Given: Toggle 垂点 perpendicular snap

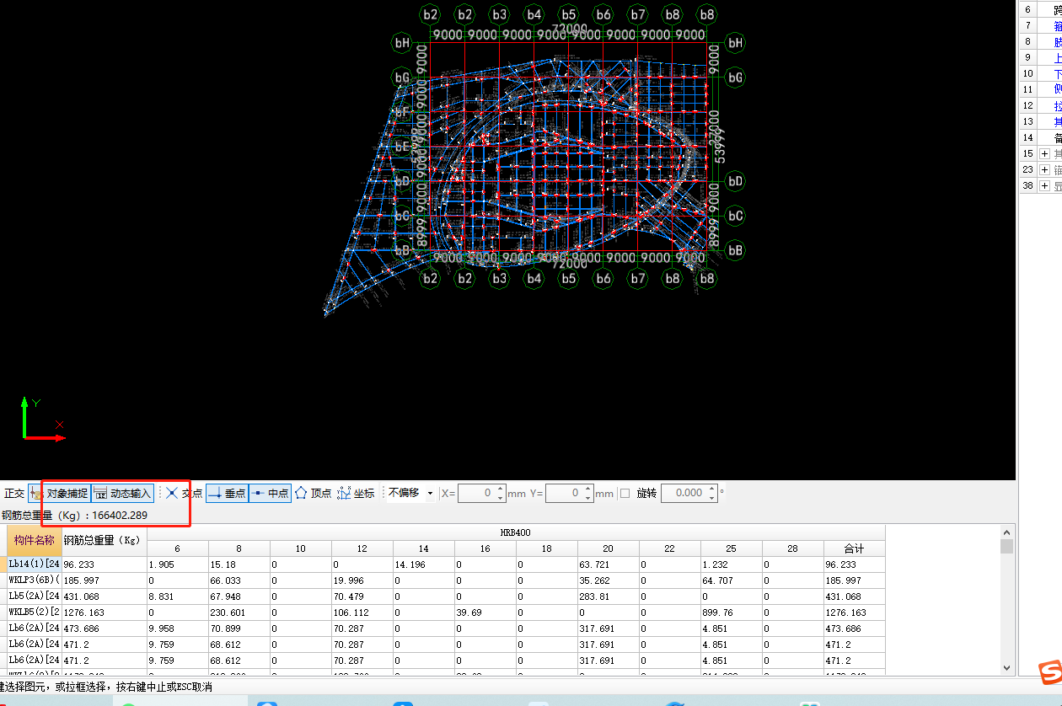Looking at the screenshot, I should (x=227, y=494).
